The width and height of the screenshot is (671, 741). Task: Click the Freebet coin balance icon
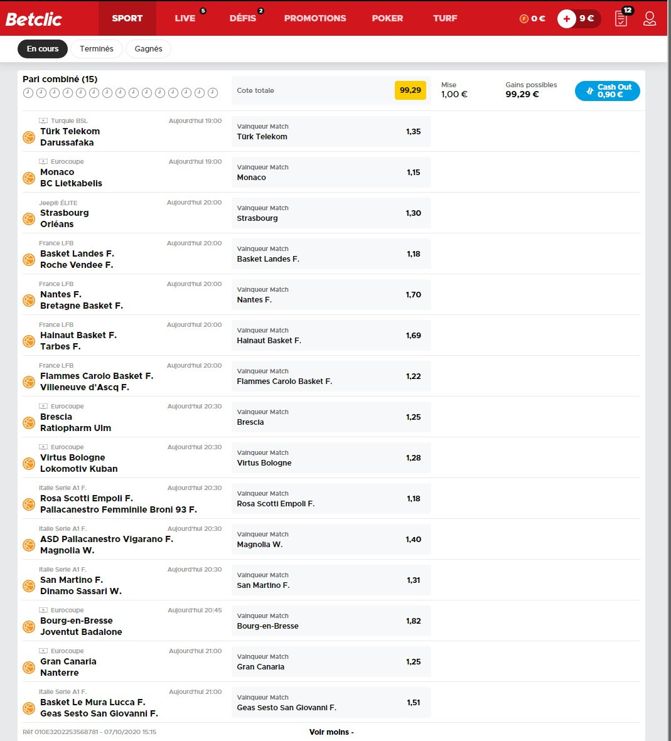[523, 18]
